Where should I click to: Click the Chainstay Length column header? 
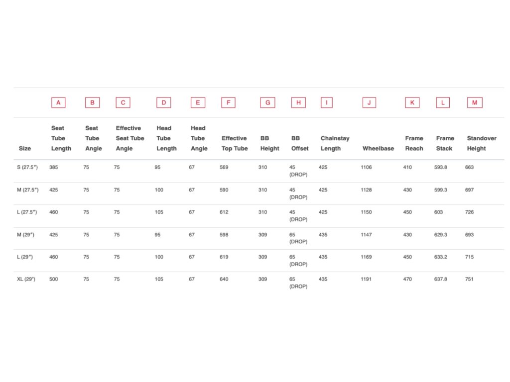335,143
